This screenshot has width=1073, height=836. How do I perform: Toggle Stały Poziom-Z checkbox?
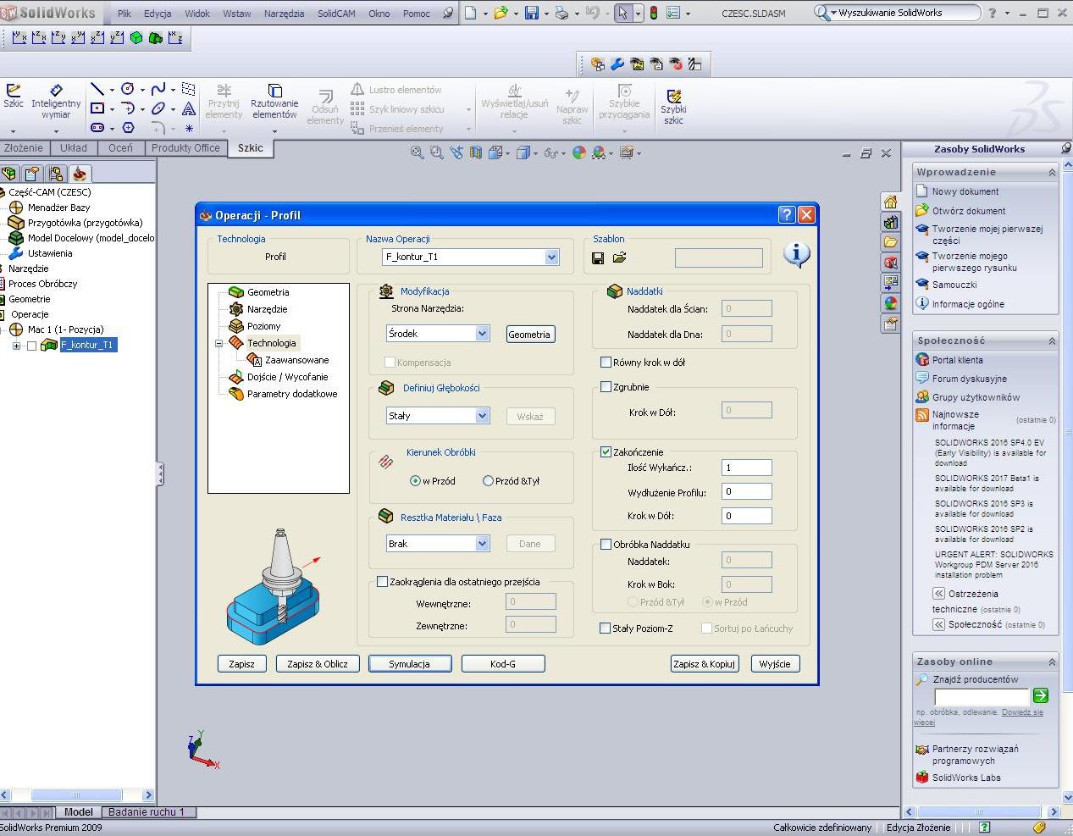[x=605, y=628]
